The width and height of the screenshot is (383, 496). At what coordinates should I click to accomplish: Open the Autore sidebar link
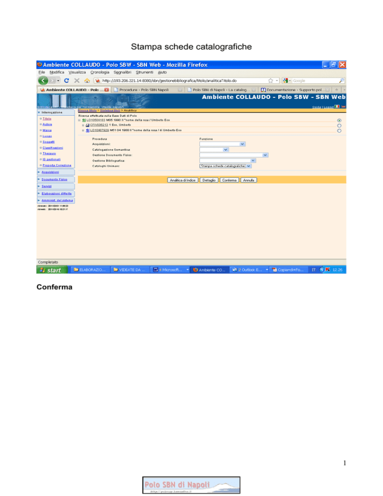(47, 125)
